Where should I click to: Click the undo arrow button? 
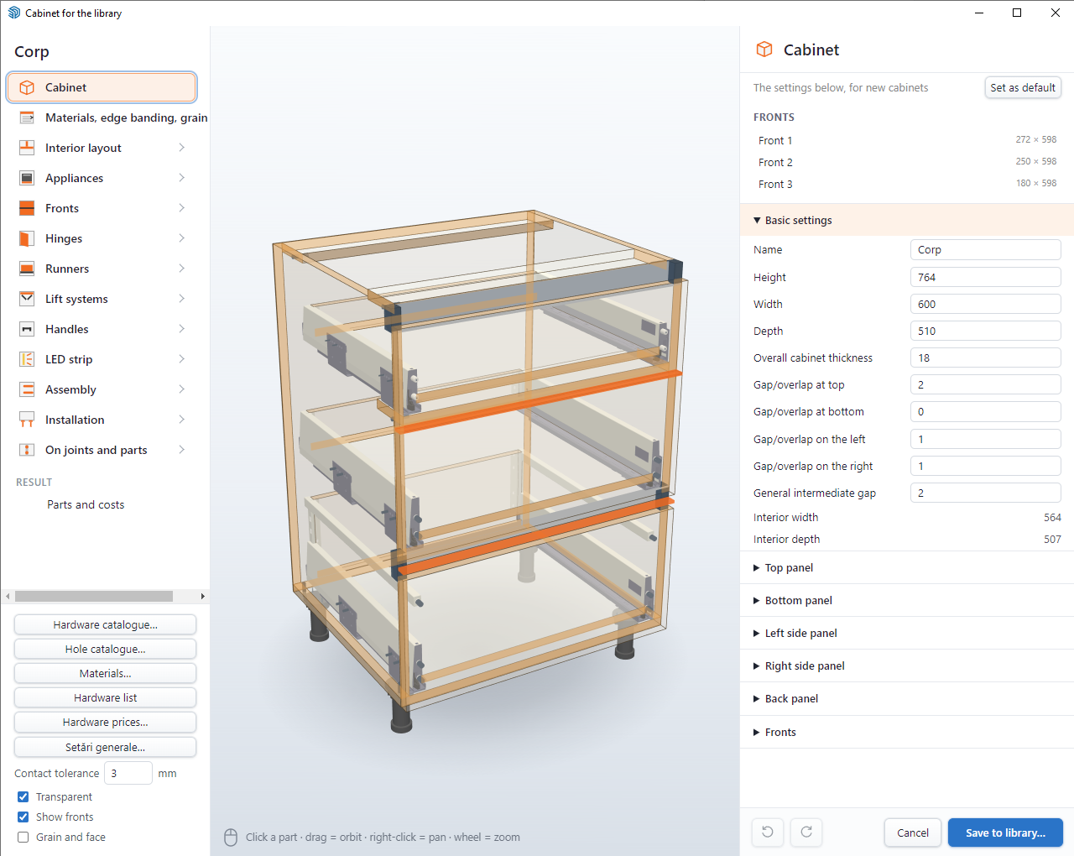[x=768, y=832]
